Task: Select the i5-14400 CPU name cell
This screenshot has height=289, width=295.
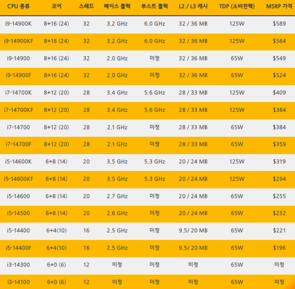Action: [18, 230]
